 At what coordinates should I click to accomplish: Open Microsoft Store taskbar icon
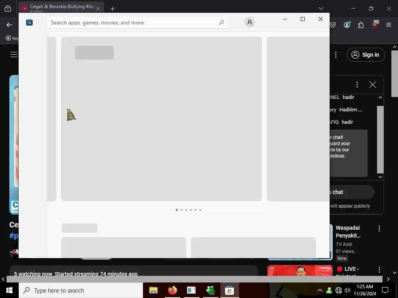click(229, 290)
